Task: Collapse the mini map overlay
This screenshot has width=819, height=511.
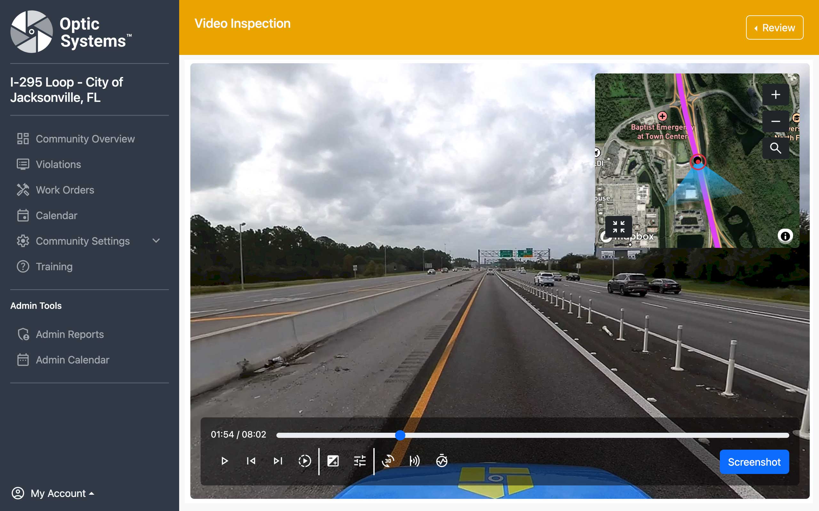Action: 618,227
